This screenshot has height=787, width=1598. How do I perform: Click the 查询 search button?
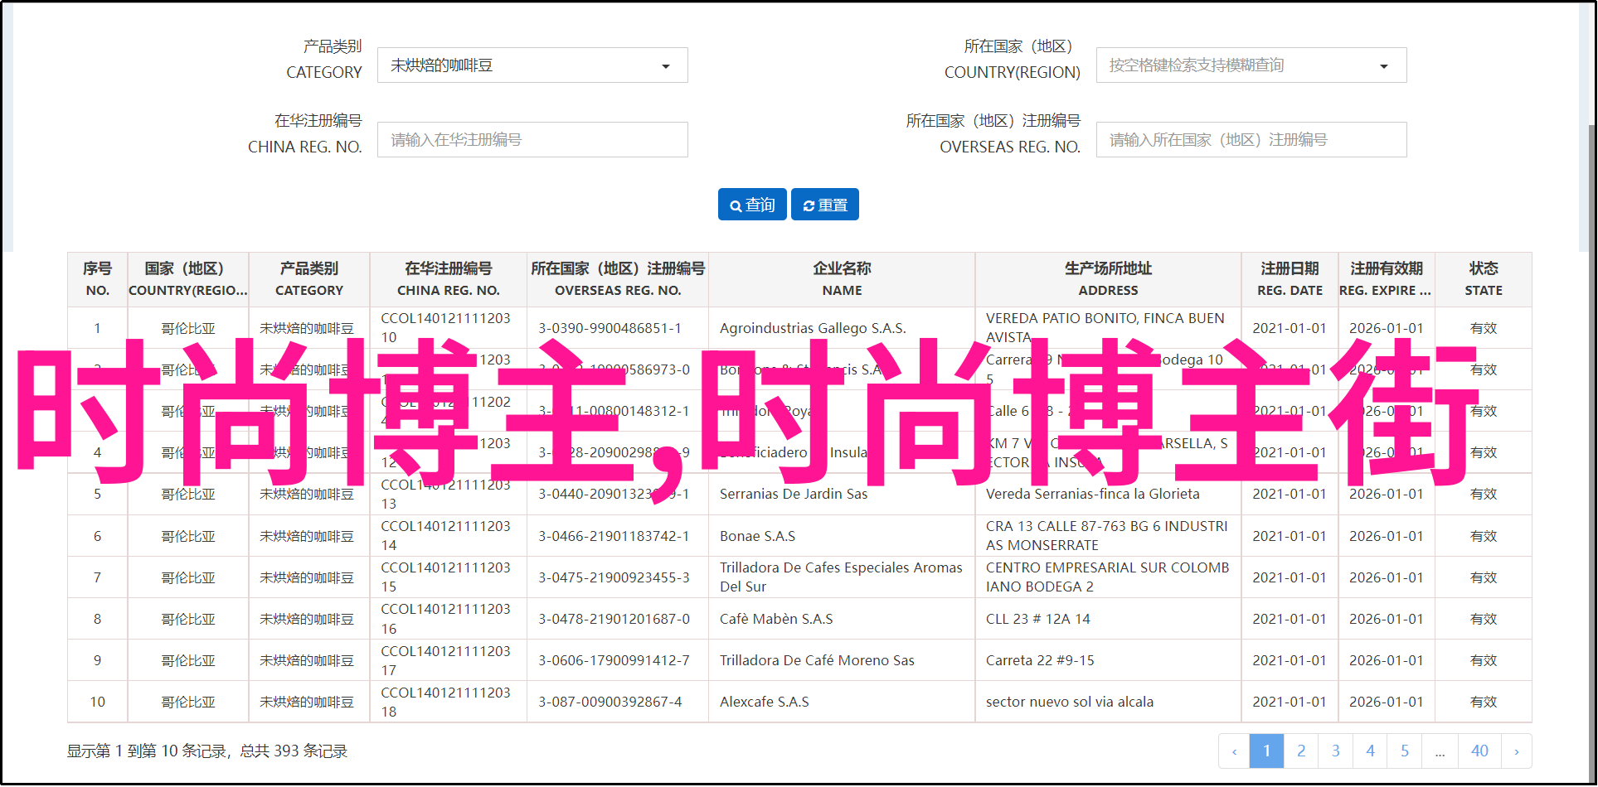click(752, 205)
